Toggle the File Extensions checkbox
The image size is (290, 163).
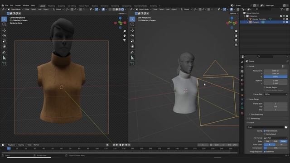click(265, 131)
